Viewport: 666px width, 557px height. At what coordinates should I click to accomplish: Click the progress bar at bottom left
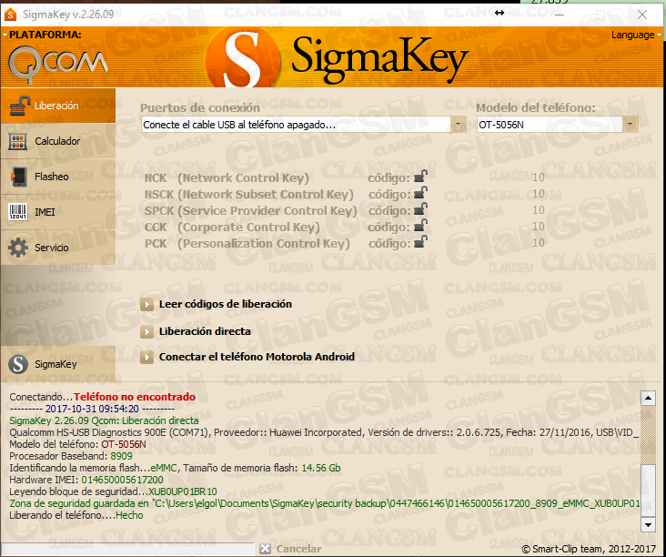[128, 549]
